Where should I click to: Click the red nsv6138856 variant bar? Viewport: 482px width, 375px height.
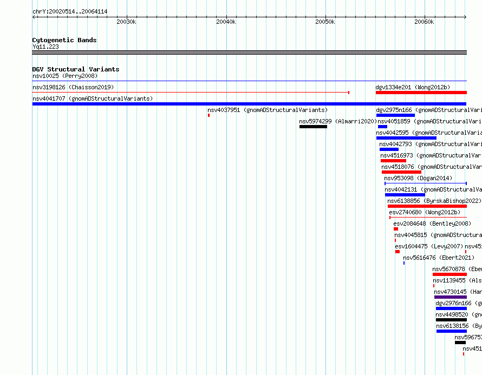tap(427, 206)
